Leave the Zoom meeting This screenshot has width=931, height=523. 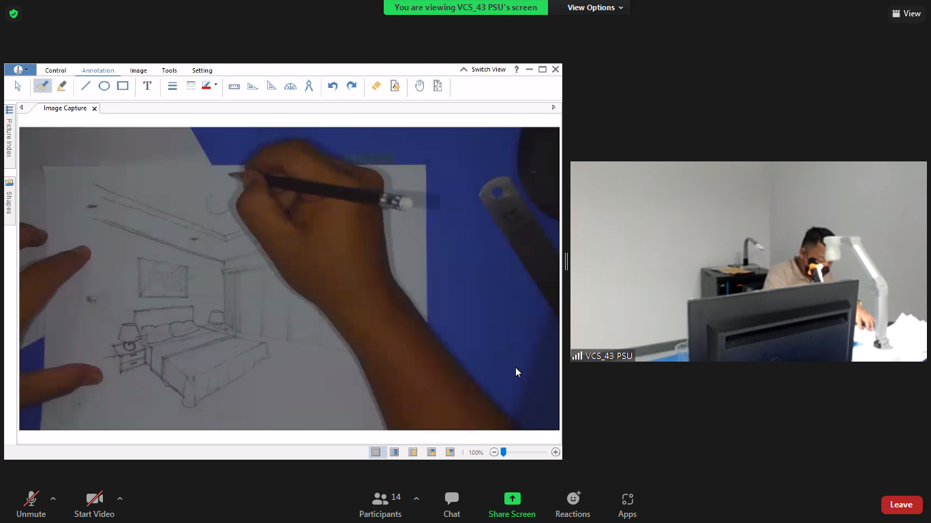click(902, 505)
